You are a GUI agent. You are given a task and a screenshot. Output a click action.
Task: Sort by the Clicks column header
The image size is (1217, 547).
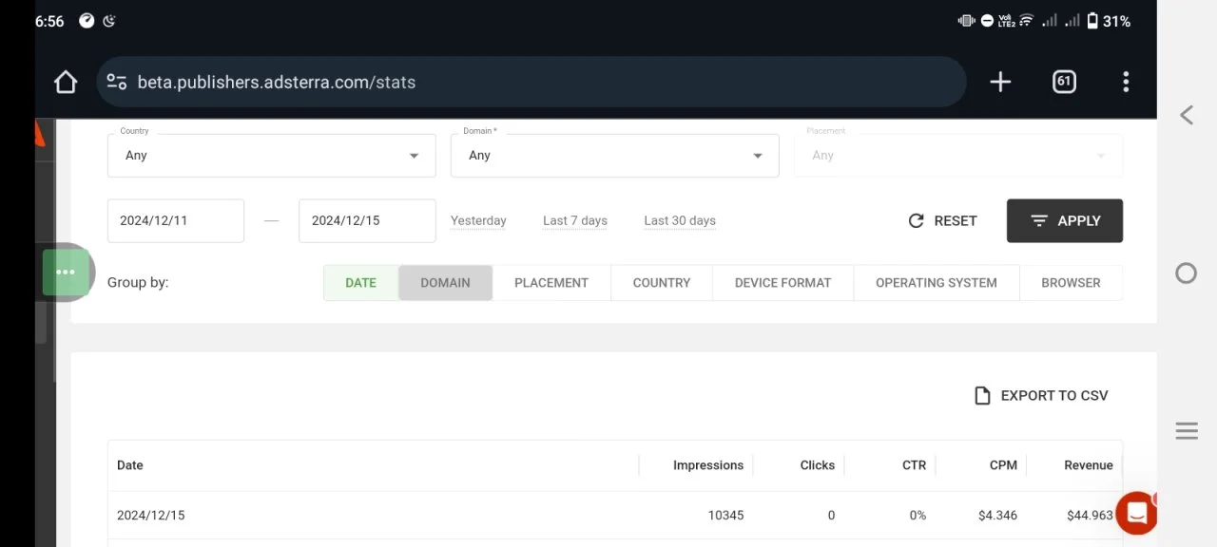818,465
